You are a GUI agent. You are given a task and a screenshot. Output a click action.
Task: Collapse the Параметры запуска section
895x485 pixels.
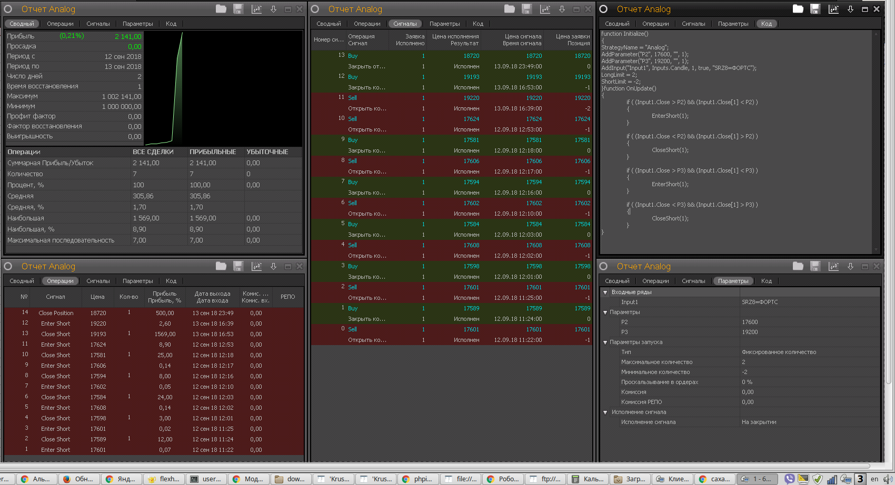(x=605, y=342)
